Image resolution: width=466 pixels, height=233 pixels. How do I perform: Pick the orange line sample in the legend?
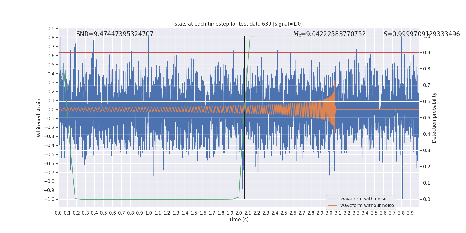pyautogui.click(x=333, y=206)
